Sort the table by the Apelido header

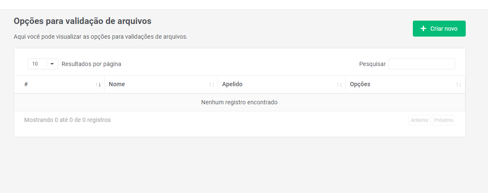232,84
